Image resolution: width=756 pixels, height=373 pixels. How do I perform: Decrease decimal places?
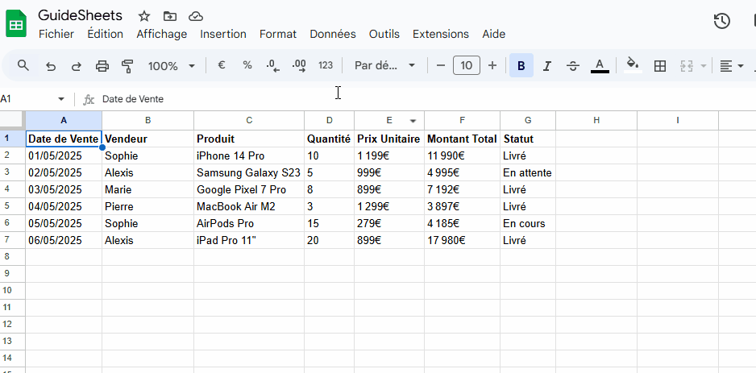pyautogui.click(x=273, y=65)
